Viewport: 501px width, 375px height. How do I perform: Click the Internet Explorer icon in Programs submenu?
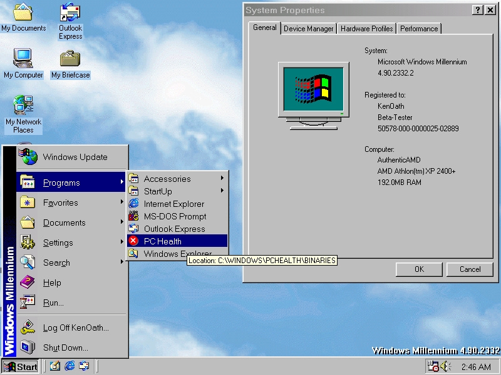(x=133, y=204)
